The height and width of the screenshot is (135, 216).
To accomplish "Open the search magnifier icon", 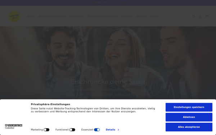I will pos(194,17).
